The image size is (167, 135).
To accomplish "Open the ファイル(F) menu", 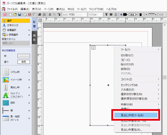I will tap(12, 9).
